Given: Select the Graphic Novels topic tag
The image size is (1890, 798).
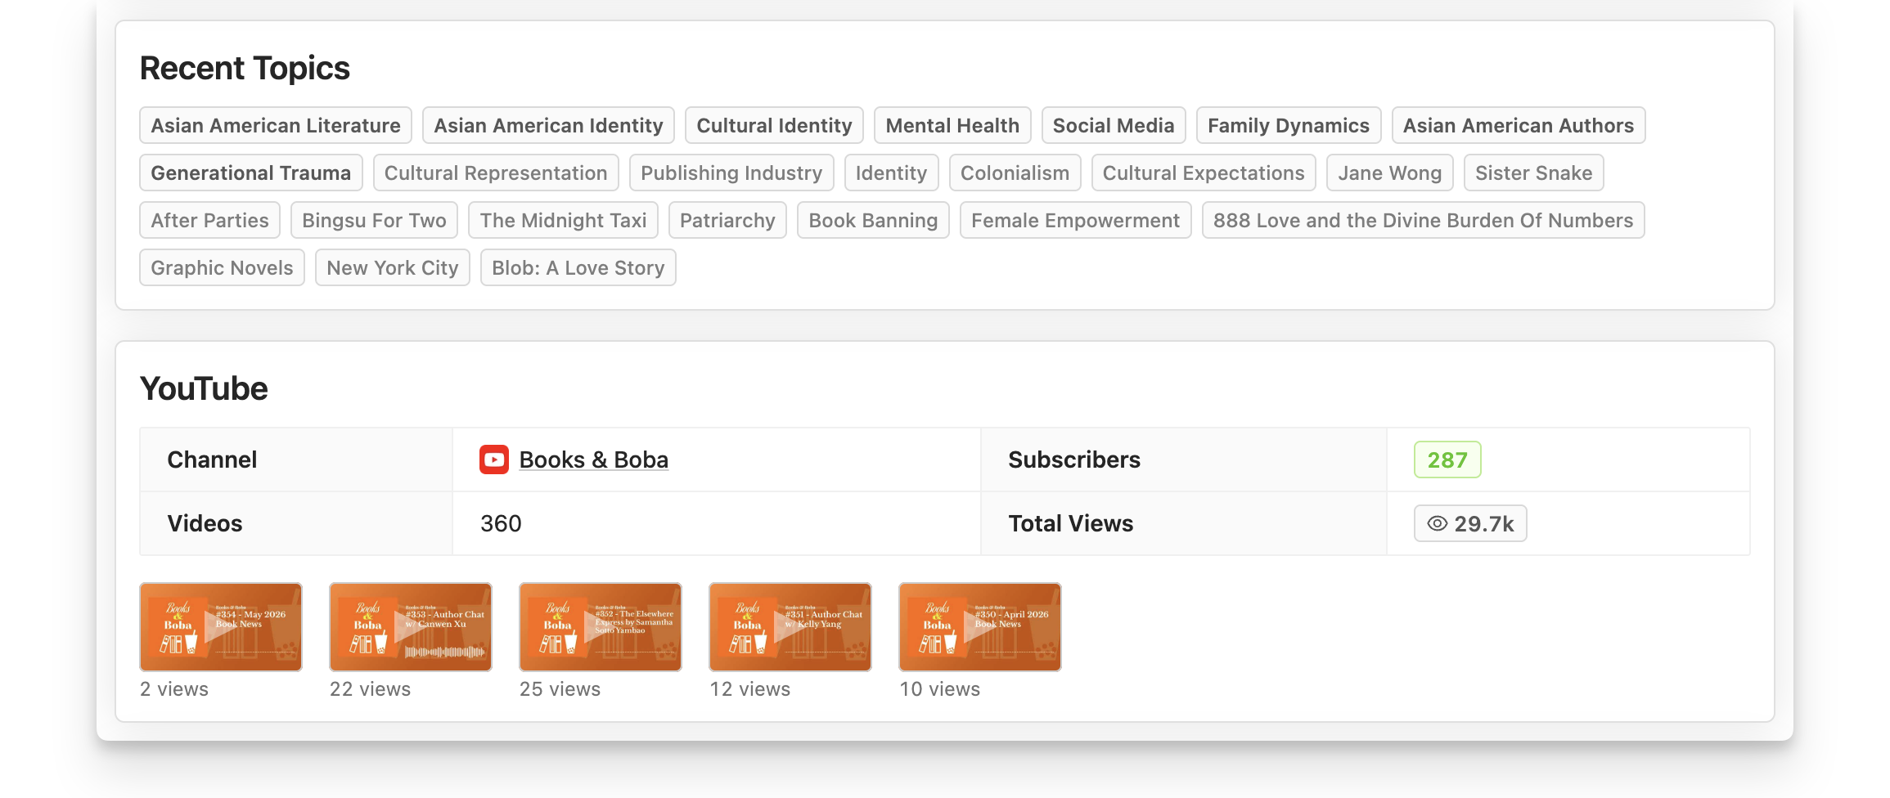Looking at the screenshot, I should point(222,267).
